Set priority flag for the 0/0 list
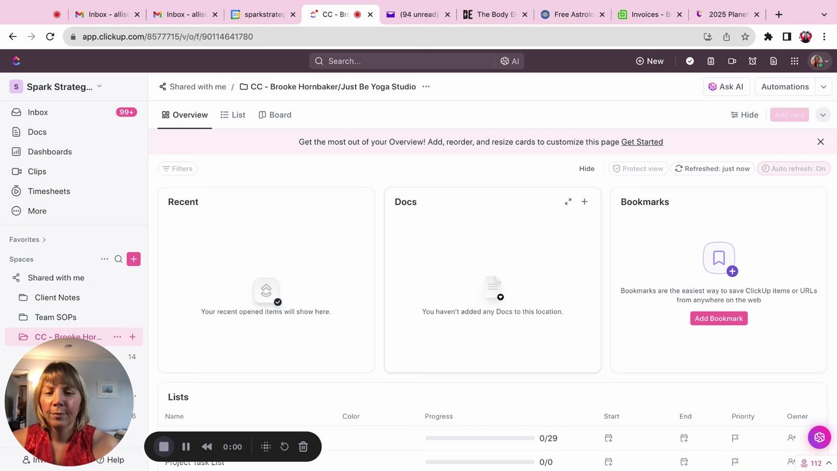Image resolution: width=837 pixels, height=471 pixels. [735, 462]
